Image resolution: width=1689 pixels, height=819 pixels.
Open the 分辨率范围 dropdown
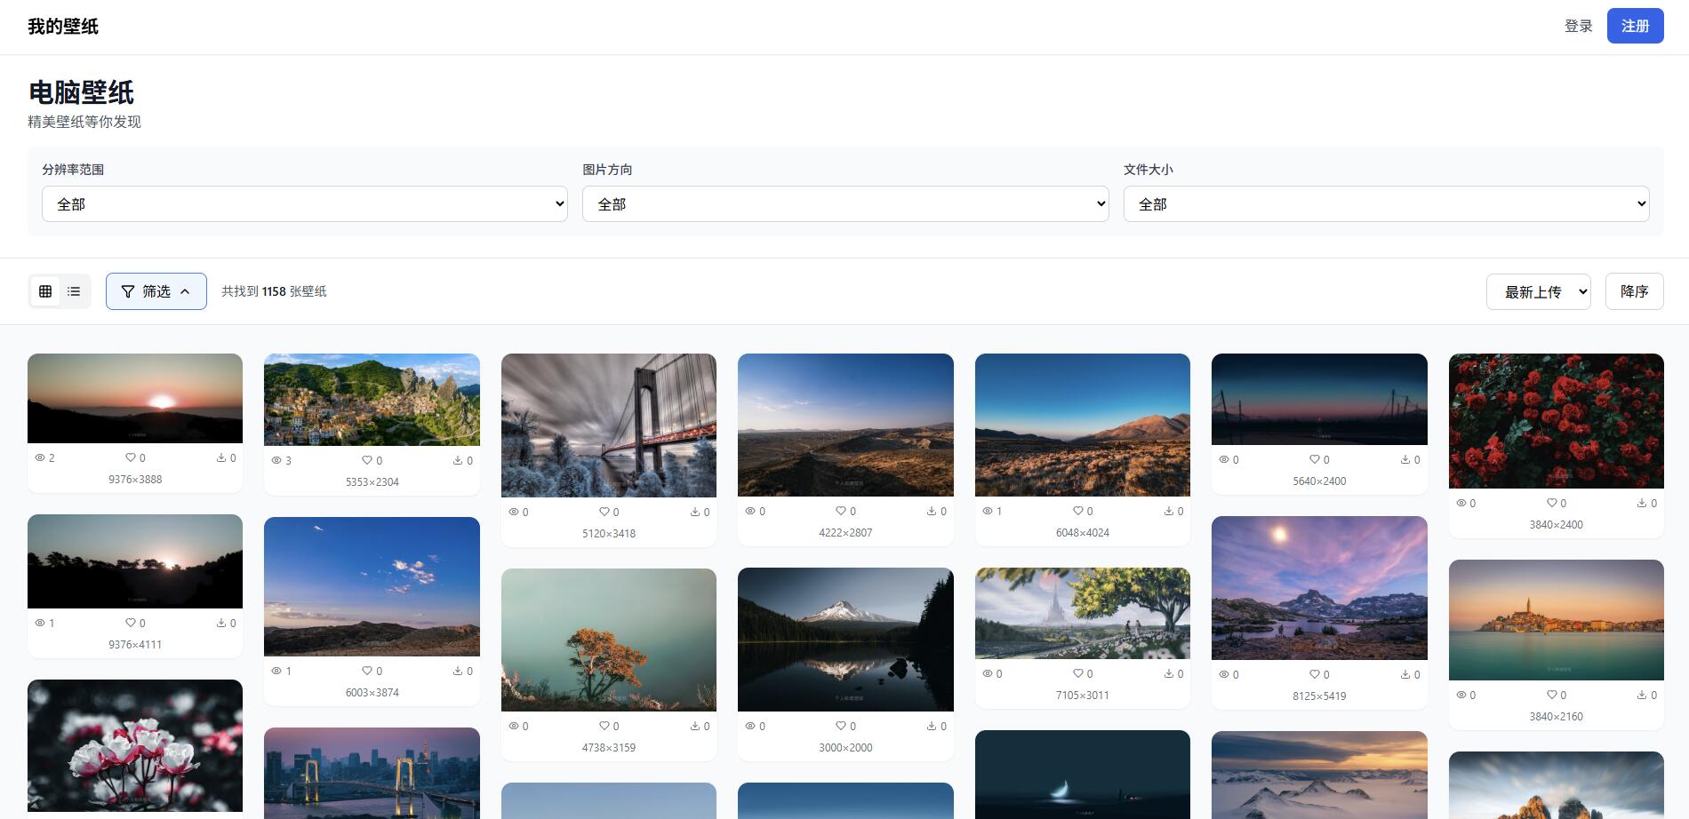pos(304,203)
